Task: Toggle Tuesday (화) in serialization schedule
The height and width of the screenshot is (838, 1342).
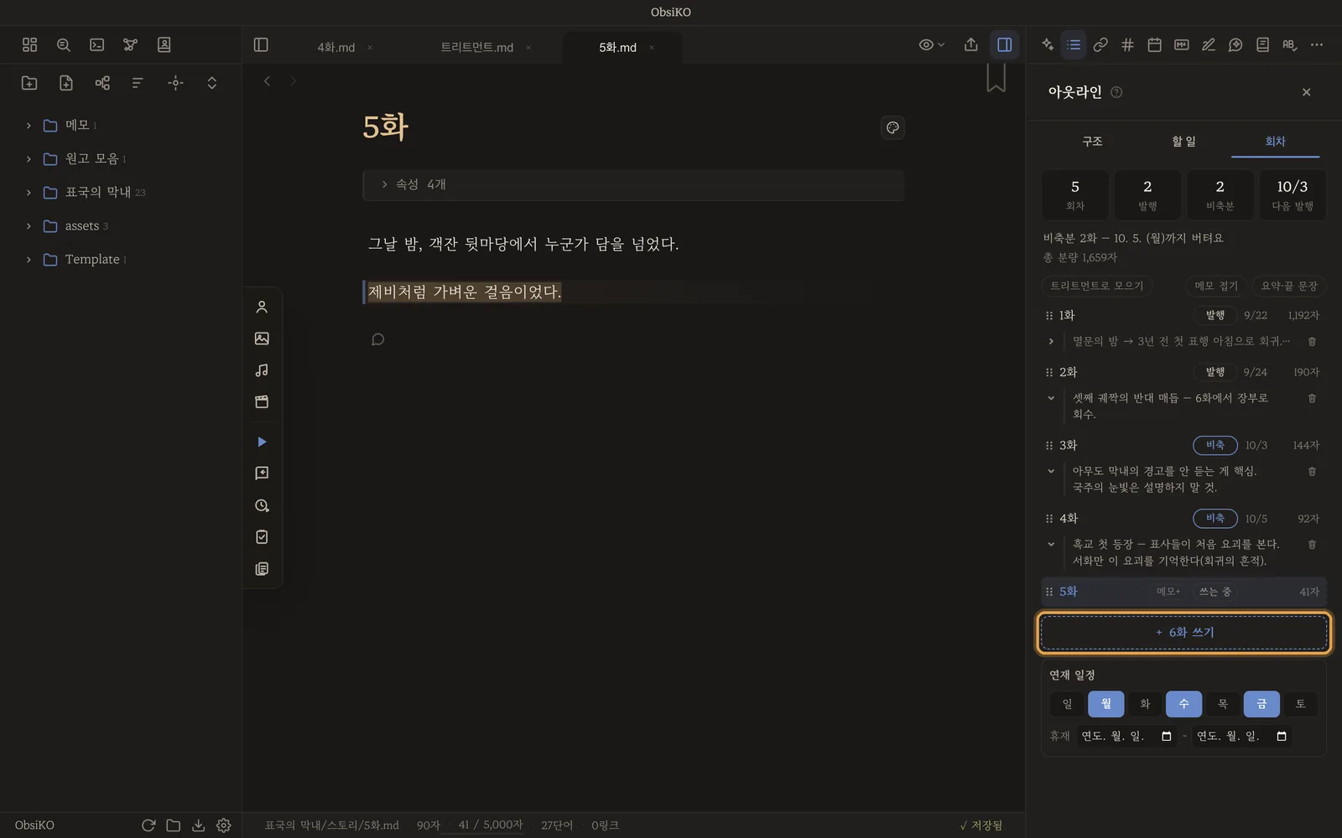Action: (1145, 704)
